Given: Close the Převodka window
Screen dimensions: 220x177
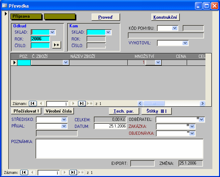Looking at the screenshot, I should pos(215,6).
